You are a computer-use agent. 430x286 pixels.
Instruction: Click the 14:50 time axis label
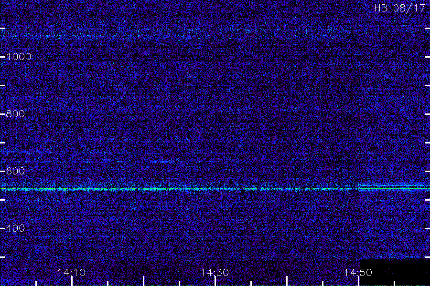358,273
